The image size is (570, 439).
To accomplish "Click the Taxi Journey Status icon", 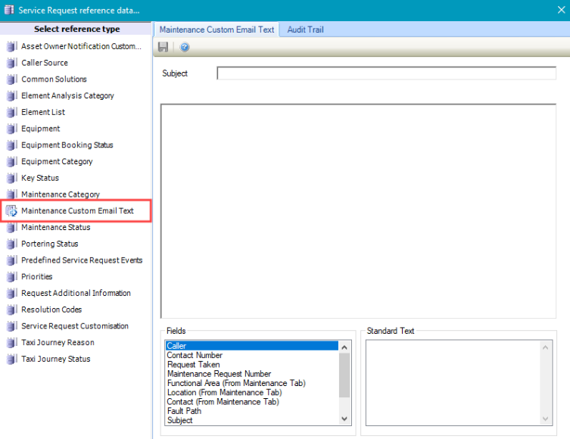I will [x=11, y=359].
